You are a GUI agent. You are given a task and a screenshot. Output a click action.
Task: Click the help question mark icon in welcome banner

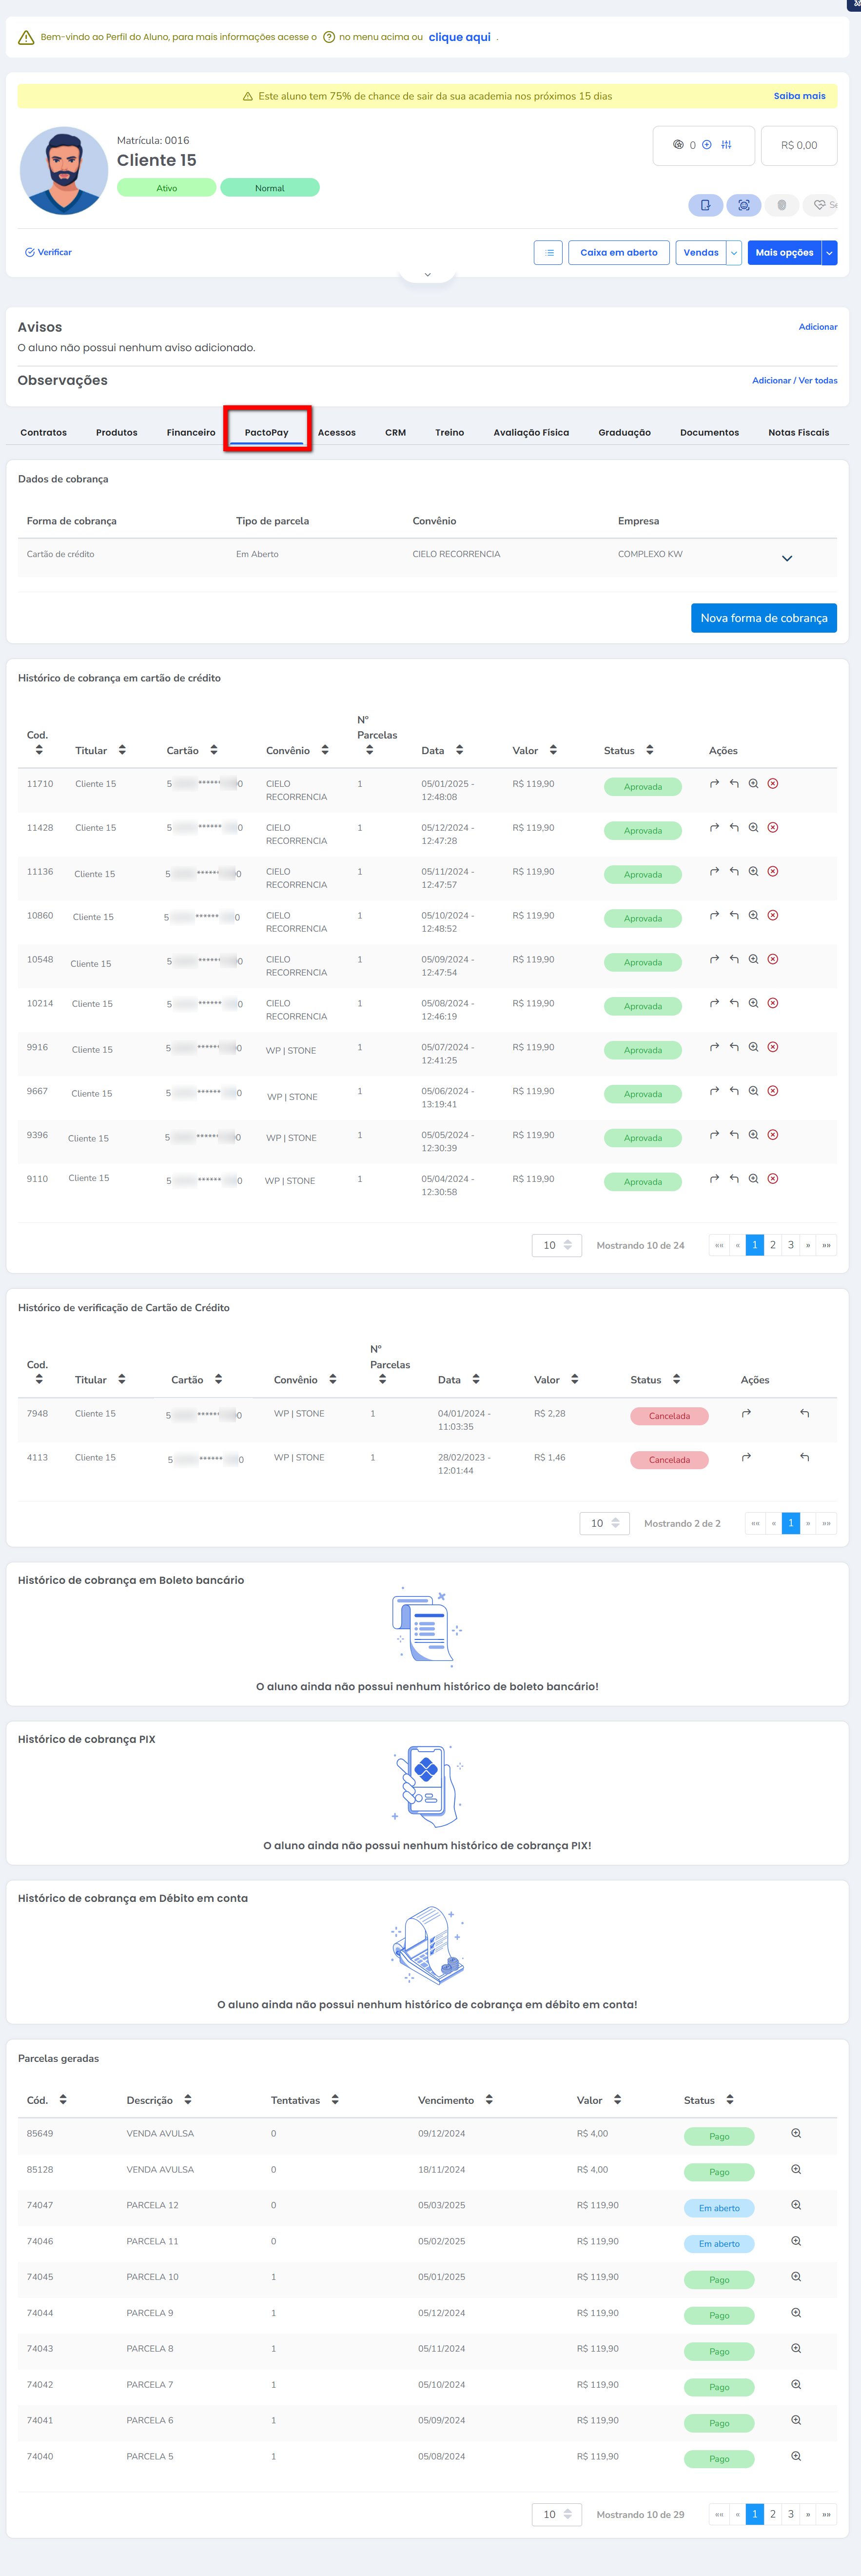329,38
